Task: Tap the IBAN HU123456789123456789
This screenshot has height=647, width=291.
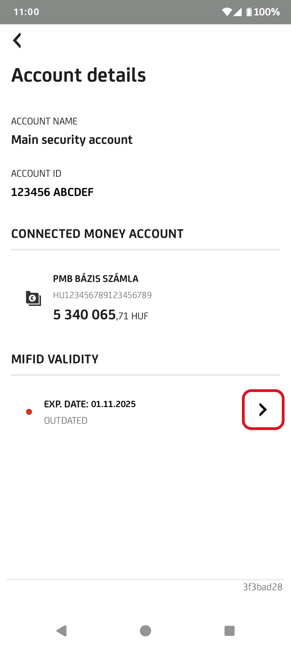Action: click(x=102, y=295)
